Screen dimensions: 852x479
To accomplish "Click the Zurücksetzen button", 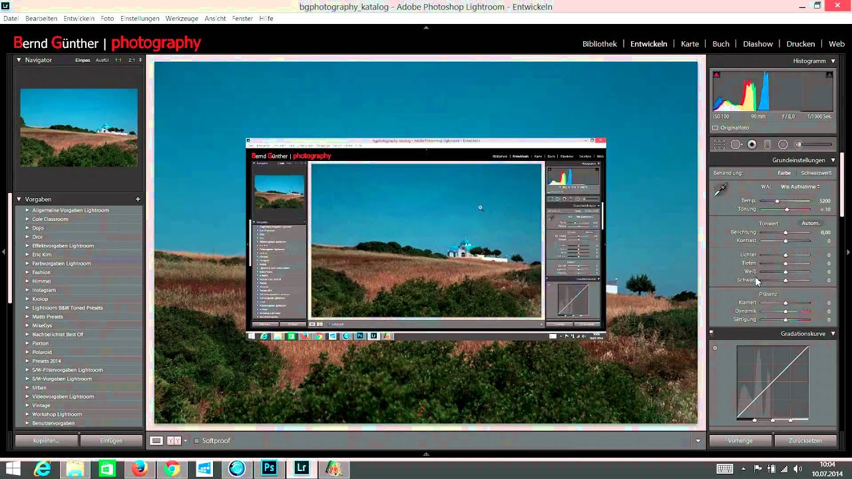I will tap(805, 440).
